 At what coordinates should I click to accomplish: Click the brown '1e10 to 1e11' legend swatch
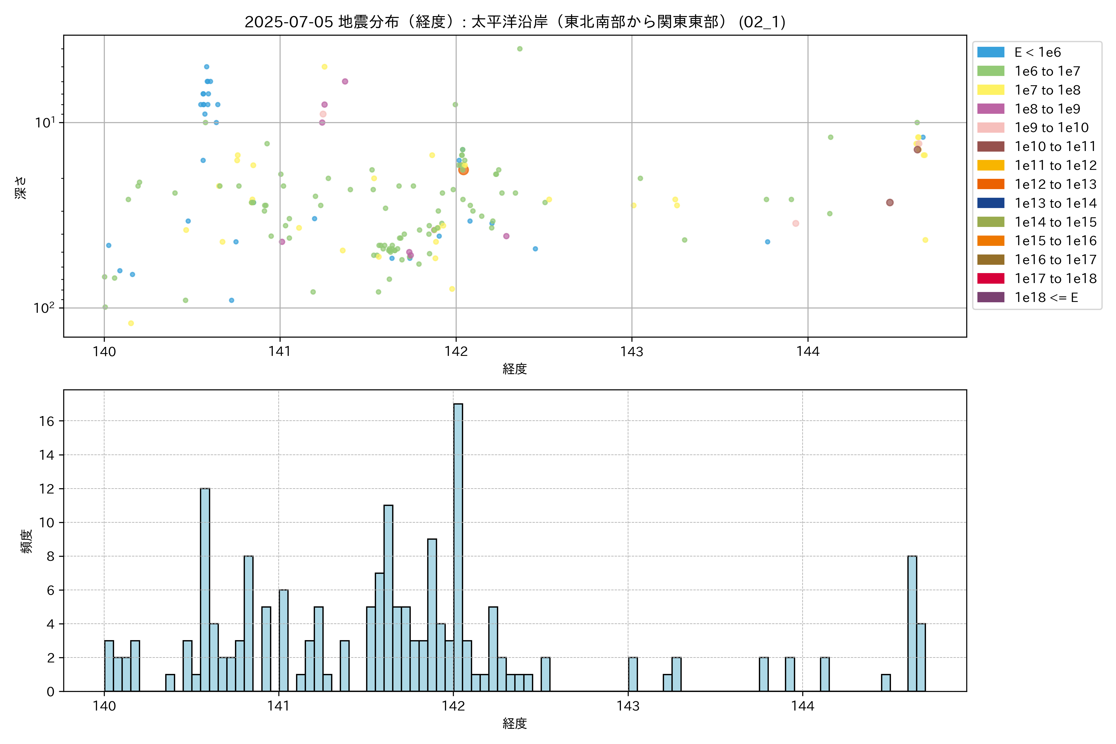point(990,147)
